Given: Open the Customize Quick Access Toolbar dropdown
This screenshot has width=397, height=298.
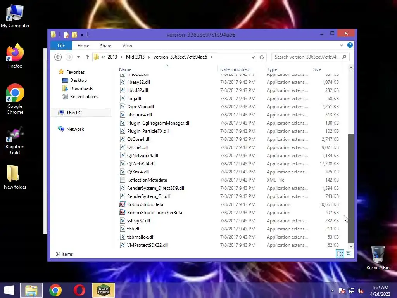Looking at the screenshot, I should click(x=82, y=35).
